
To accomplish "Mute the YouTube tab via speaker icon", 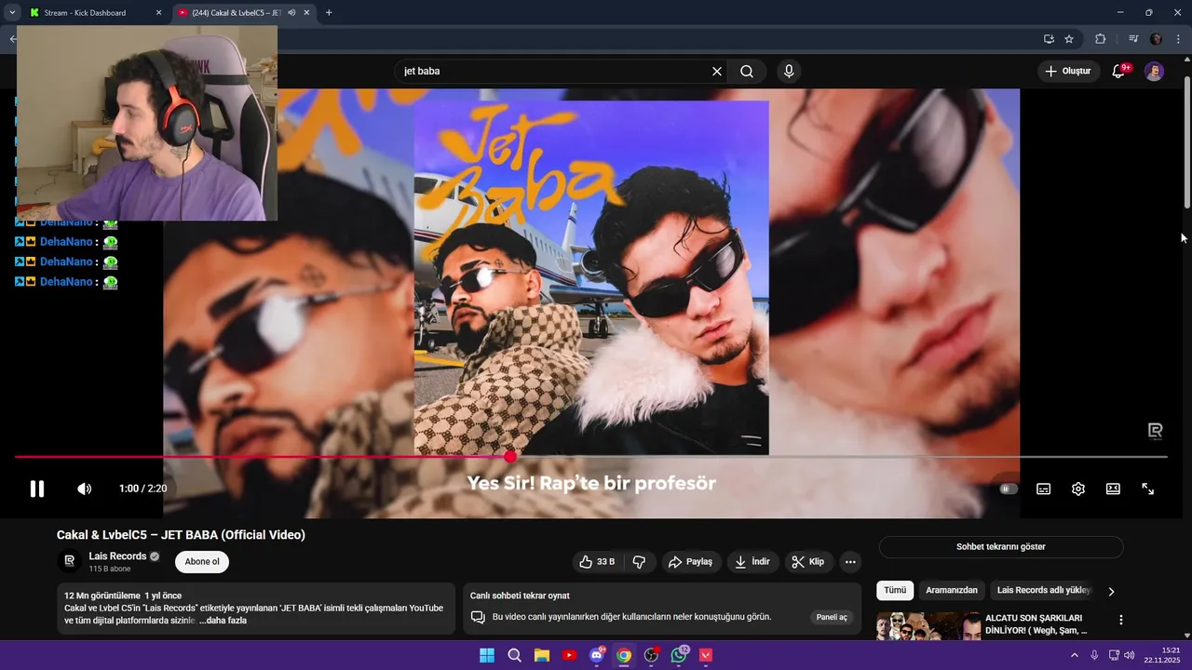I will coord(291,13).
